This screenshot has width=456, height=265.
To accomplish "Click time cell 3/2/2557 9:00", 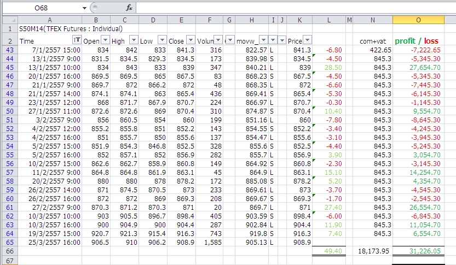I will click(x=50, y=120).
